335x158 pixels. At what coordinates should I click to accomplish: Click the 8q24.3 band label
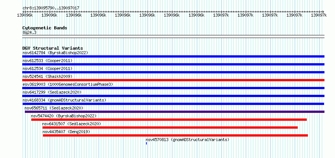(29, 32)
